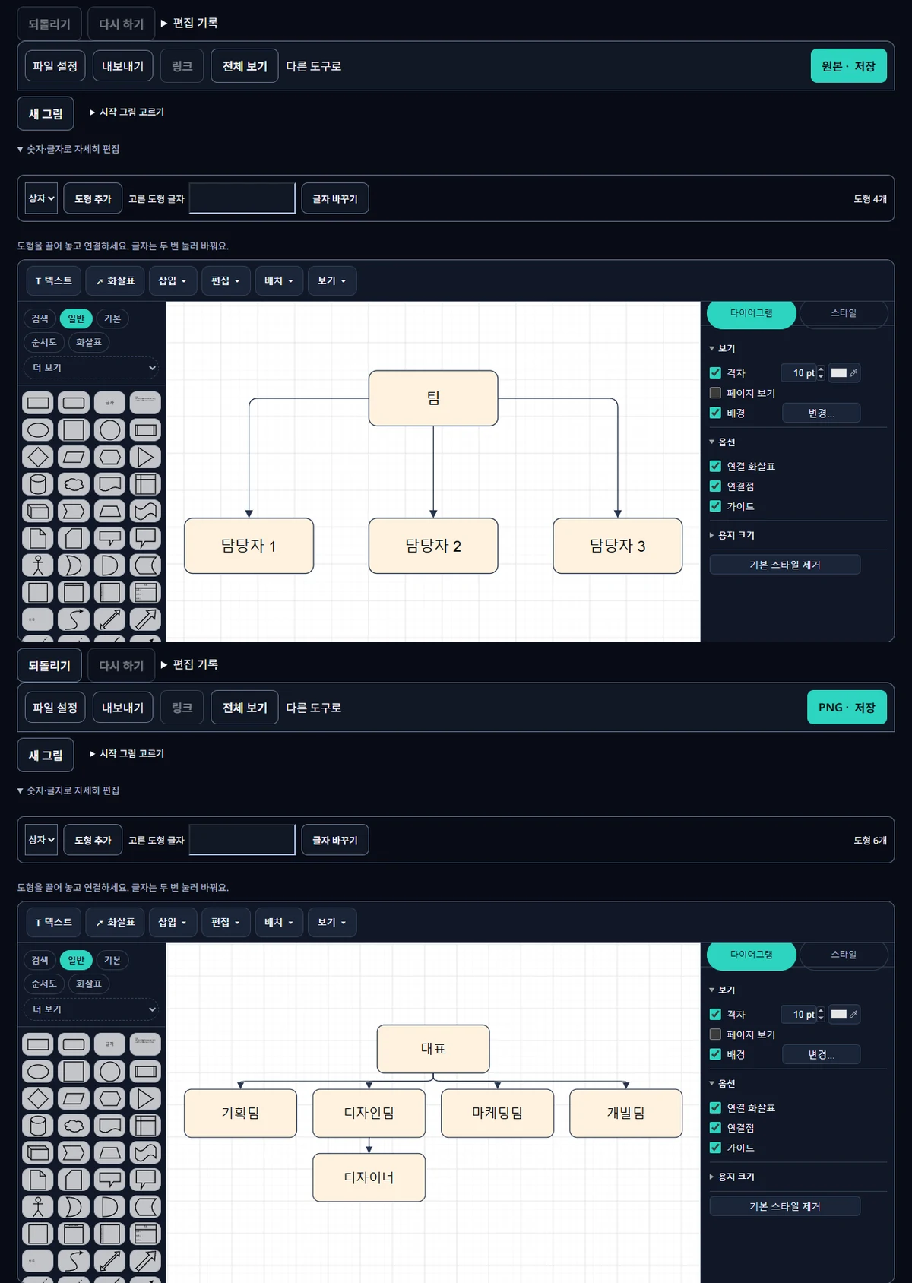Open grid color swatch in the 대표 diagram panel
The image size is (912, 1283).
tap(844, 1015)
